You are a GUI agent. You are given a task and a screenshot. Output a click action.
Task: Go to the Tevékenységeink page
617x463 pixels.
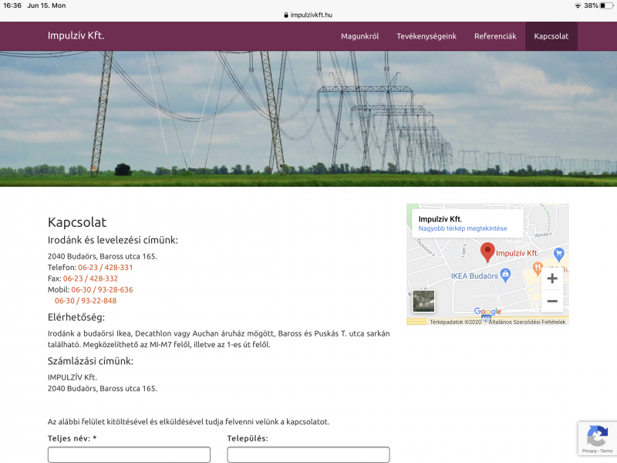(x=427, y=36)
